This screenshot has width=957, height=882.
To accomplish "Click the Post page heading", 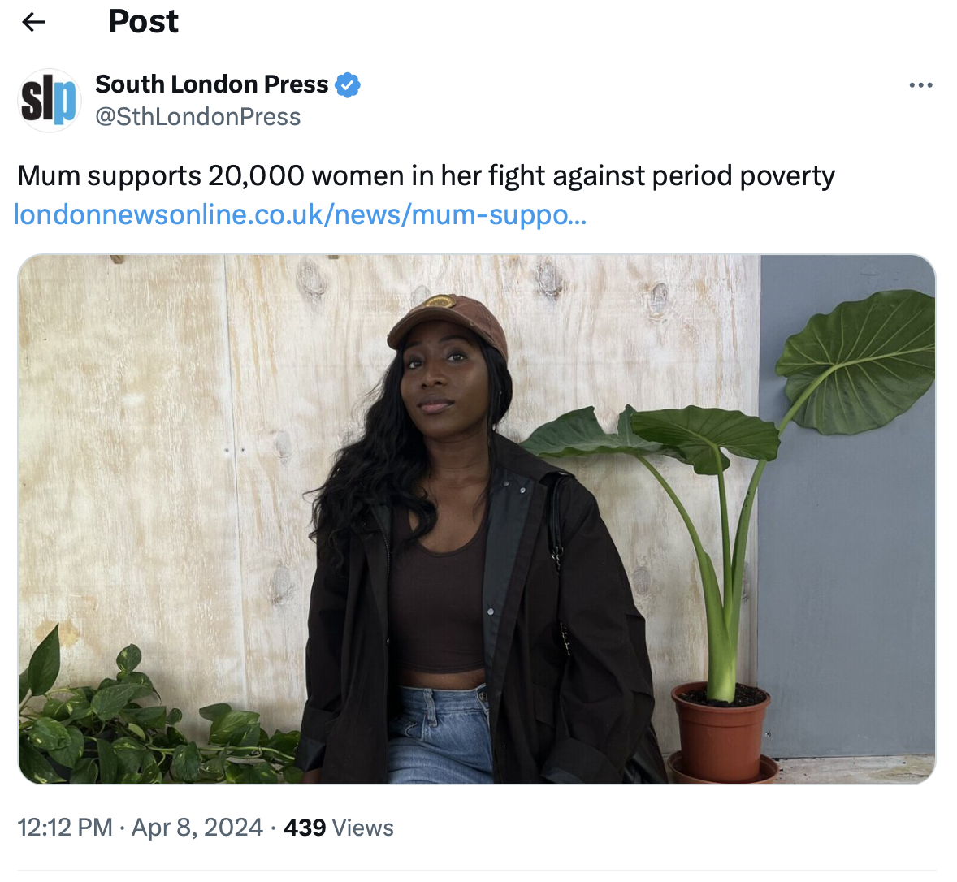I will coord(143,22).
